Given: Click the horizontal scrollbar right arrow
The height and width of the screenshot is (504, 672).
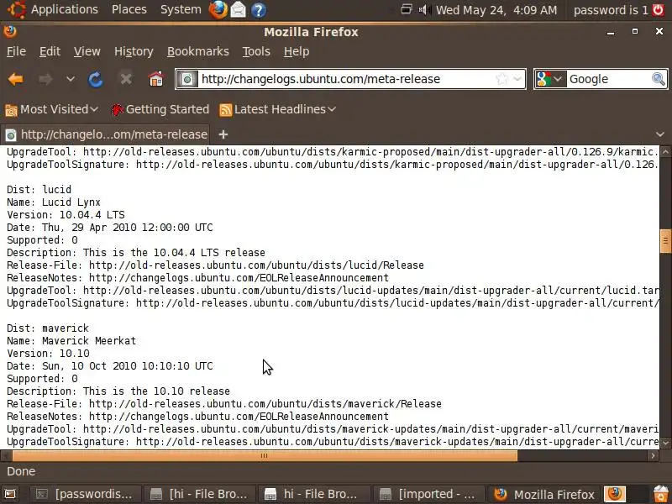Looking at the screenshot, I should coord(654,455).
